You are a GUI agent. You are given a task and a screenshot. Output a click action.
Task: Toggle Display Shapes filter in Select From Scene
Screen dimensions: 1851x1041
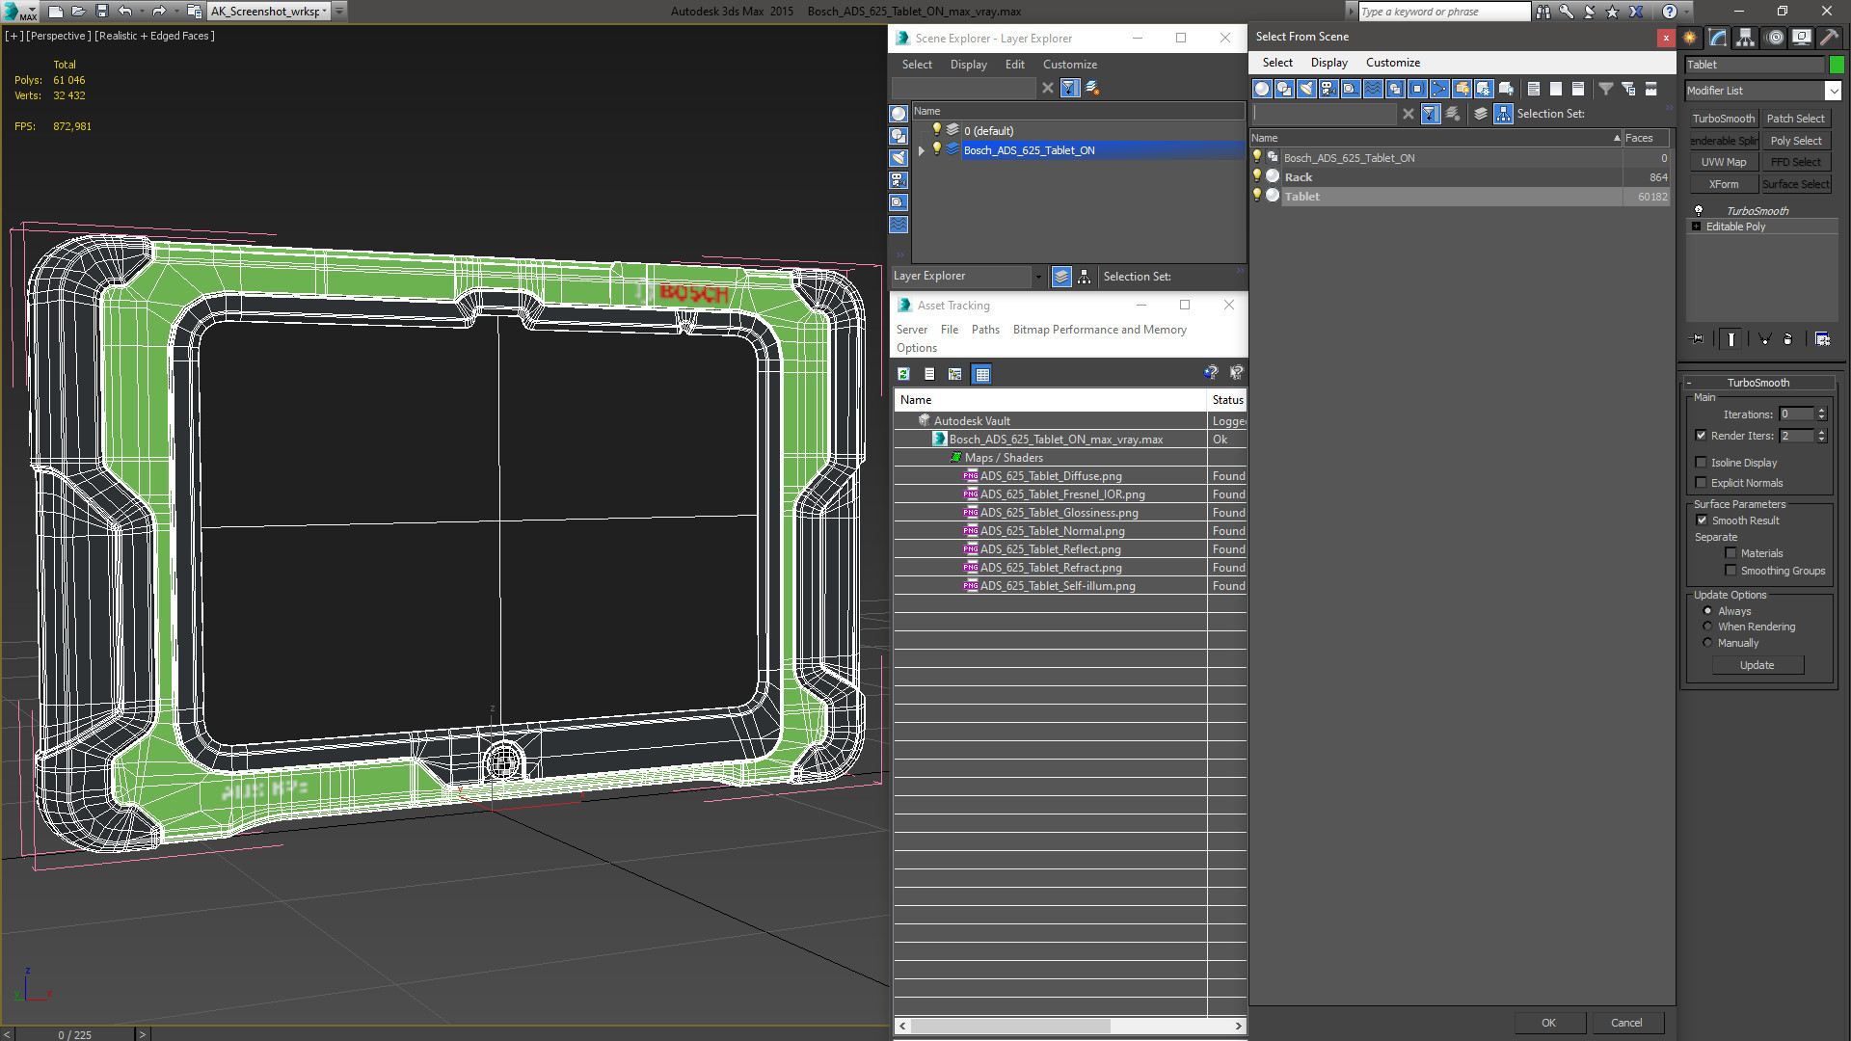pos(1284,89)
